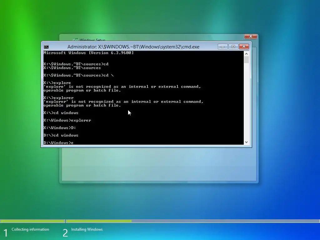Minimize the command prompt window
This screenshot has width=320, height=240.
coord(222,47)
